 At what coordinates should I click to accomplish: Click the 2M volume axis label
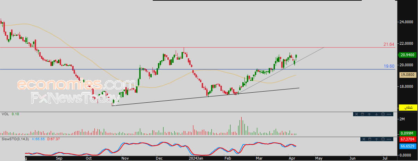pos(403,119)
